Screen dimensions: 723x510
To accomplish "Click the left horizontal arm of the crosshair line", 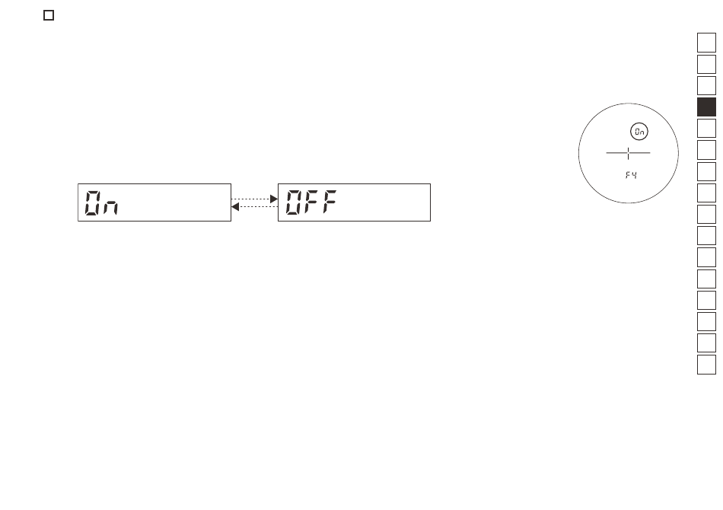I will point(615,153).
